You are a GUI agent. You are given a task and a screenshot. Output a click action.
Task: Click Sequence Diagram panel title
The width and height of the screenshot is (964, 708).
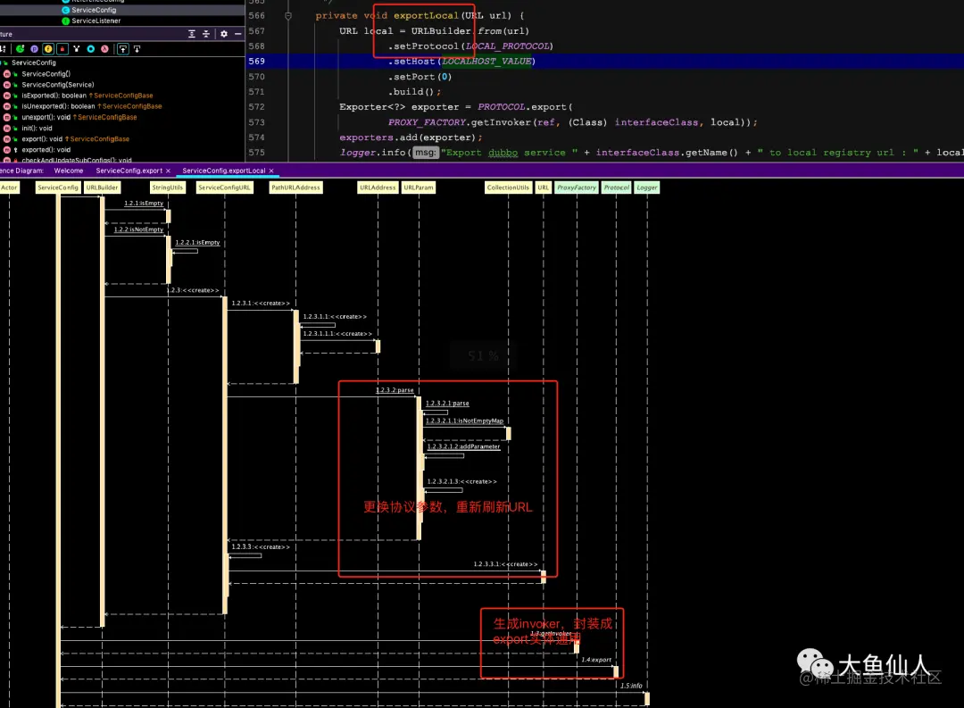pos(21,171)
